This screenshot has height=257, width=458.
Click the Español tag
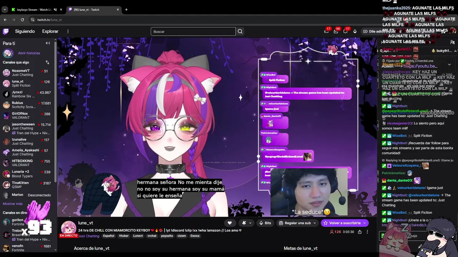pyautogui.click(x=108, y=236)
